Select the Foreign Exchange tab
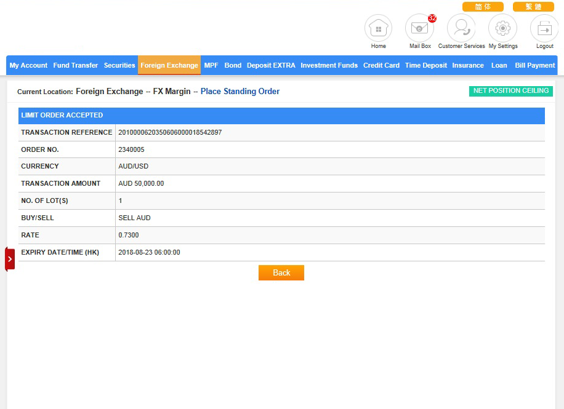Viewport: 564px width, 409px height. tap(169, 65)
